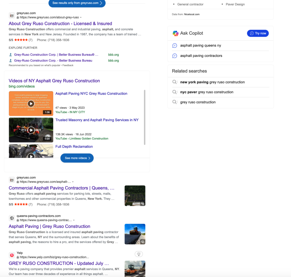Screen dimensions: 291x277
Task: Click the Copilot logo icon
Action: click(x=175, y=33)
